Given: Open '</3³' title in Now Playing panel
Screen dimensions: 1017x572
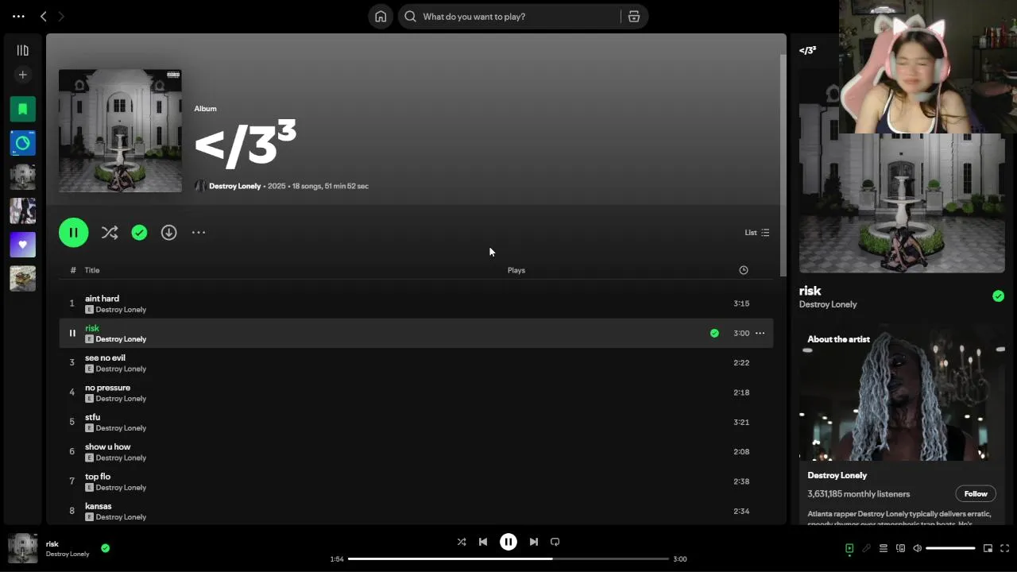Looking at the screenshot, I should coord(807,50).
